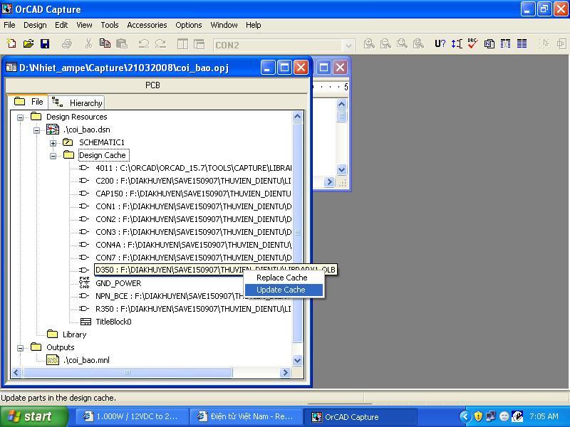Collapse the Design Resources folder
The image size is (570, 427).
(21, 117)
